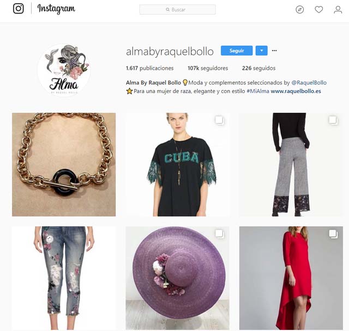Click the carousel icon on red dress post
Viewport: 349px width, 331px height.
click(x=333, y=234)
